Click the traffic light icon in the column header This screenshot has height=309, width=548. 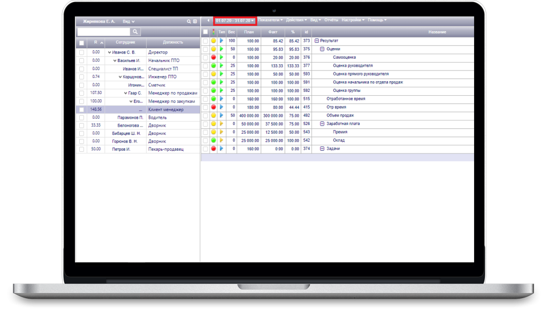pos(214,32)
